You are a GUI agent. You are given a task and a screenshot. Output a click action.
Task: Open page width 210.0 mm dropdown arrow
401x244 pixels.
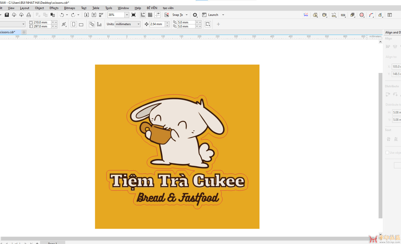[53, 22]
